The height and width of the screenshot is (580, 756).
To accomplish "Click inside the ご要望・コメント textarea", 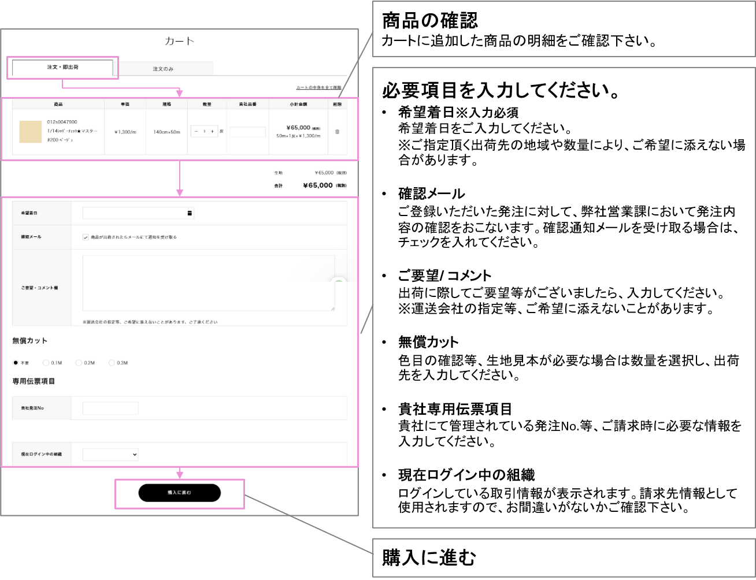I will click(x=209, y=283).
